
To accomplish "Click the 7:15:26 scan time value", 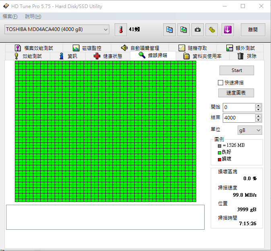I will pyautogui.click(x=248, y=224).
